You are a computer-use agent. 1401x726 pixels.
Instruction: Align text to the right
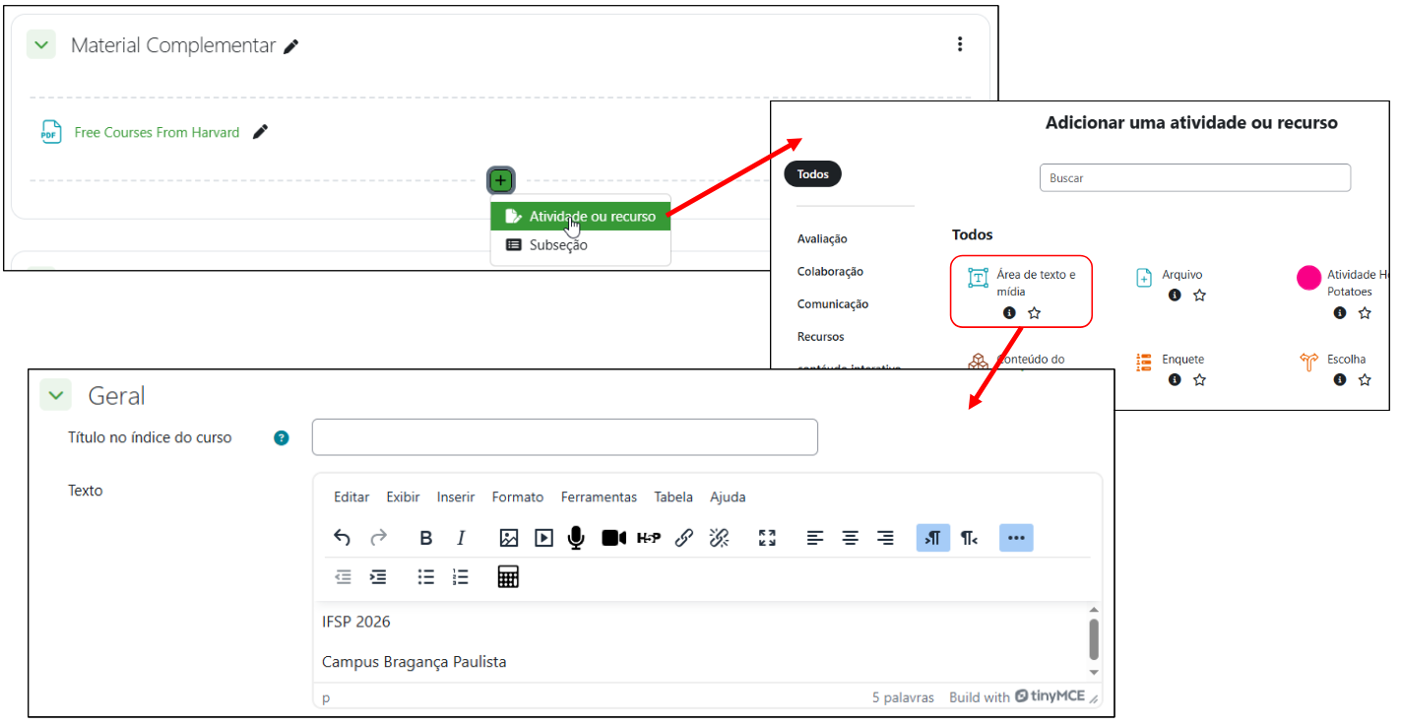pos(885,538)
